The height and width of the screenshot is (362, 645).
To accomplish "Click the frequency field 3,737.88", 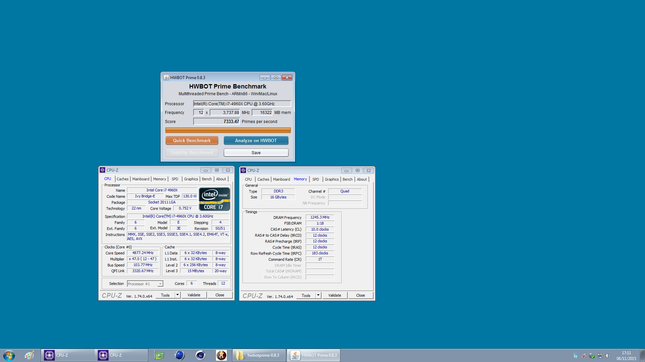I will pos(225,113).
